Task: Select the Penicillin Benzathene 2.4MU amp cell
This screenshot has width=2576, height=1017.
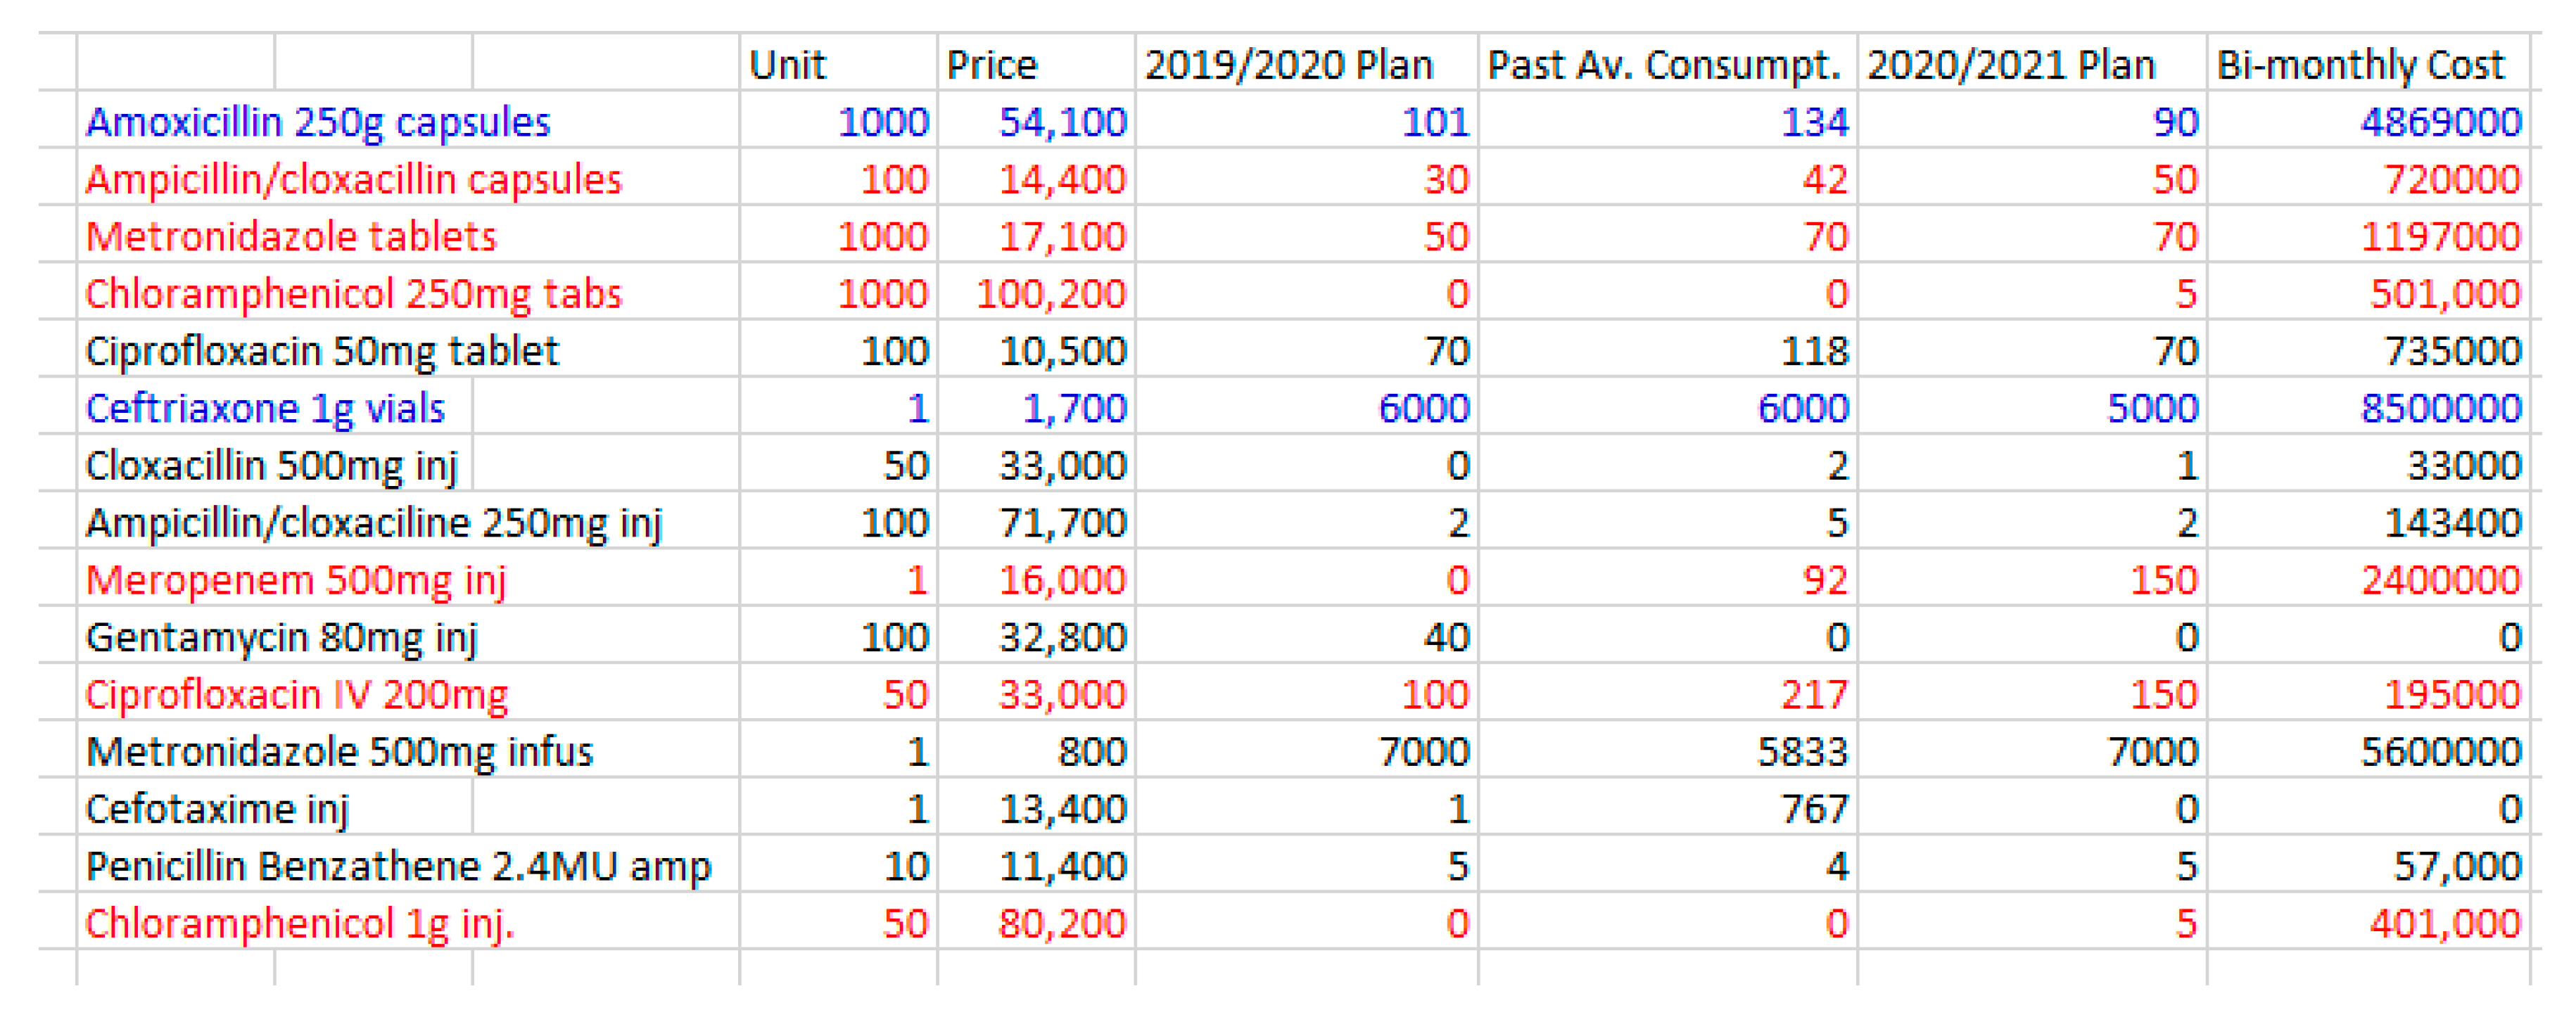Action: (x=398, y=866)
